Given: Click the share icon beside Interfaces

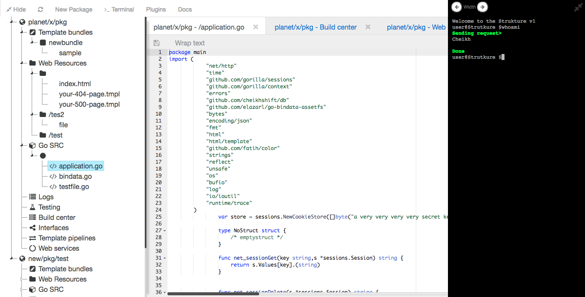Looking at the screenshot, I should (33, 228).
